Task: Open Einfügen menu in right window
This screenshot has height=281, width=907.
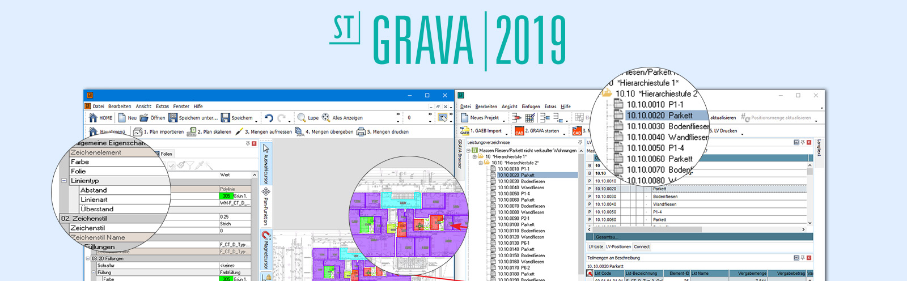Action: [531, 106]
